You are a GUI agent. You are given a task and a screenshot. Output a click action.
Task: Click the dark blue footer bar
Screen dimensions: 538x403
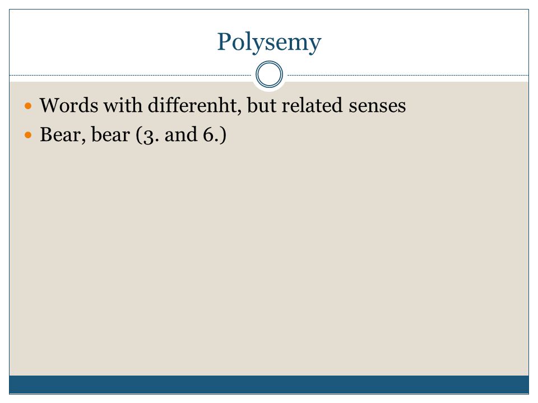click(x=269, y=385)
